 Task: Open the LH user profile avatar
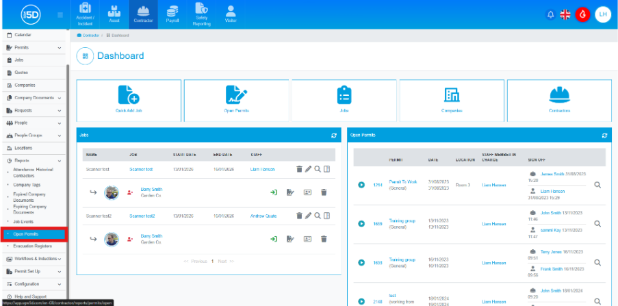pyautogui.click(x=602, y=14)
